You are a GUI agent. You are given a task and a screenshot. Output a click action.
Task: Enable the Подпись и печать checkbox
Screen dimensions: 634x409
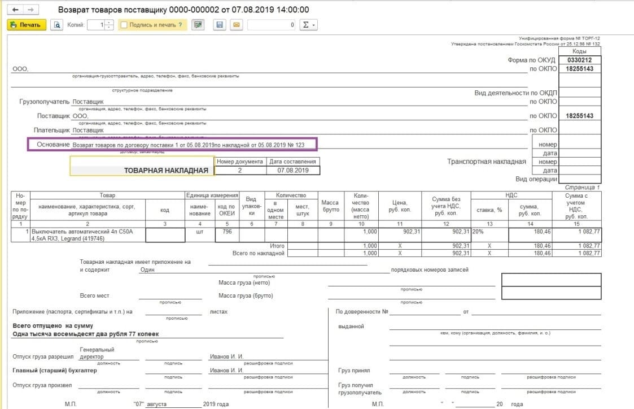click(124, 25)
